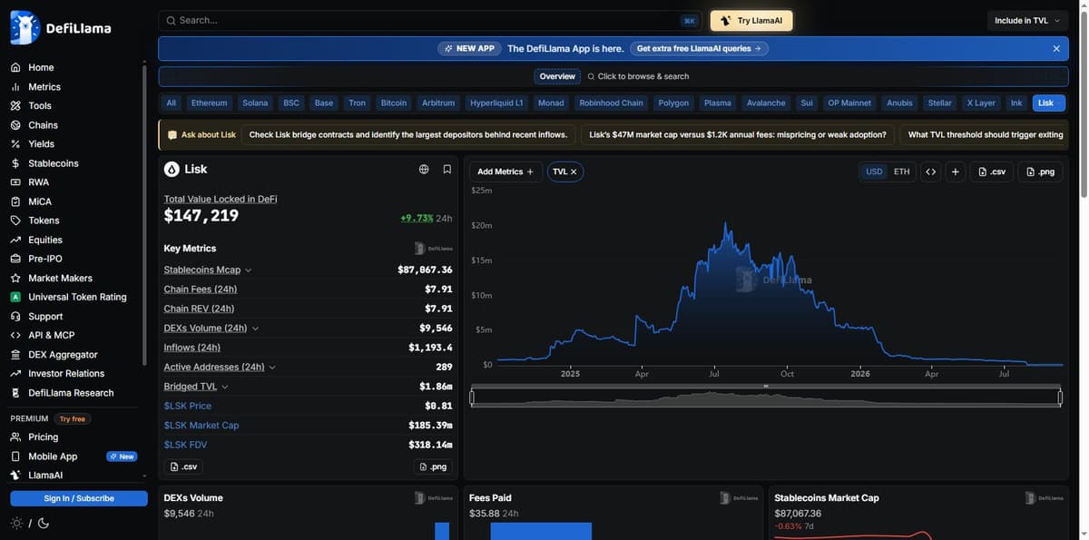Viewport: 1089px width, 540px height.
Task: Open the $LSK Price link
Action: 188,406
